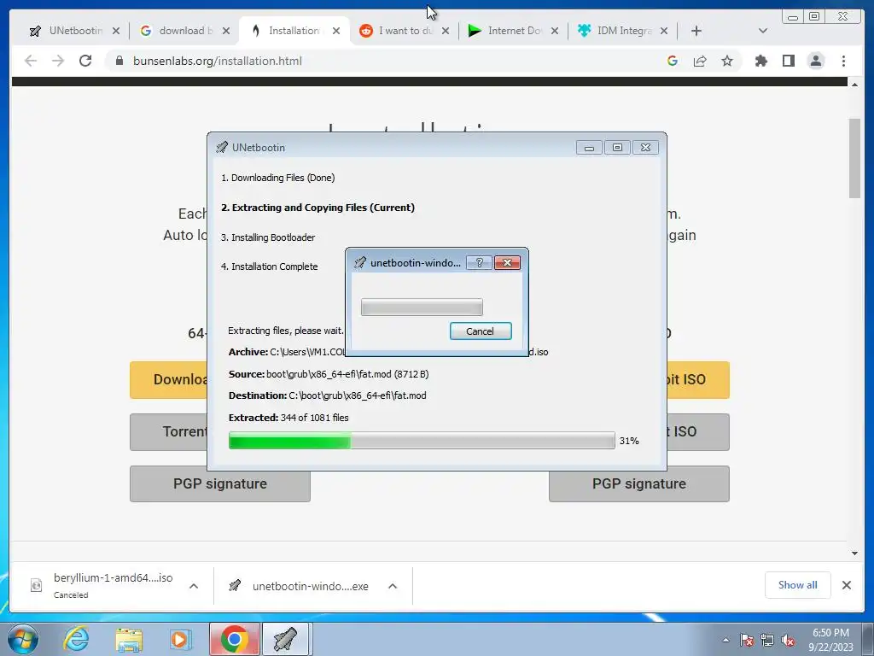Go forward to next page
The height and width of the screenshot is (656, 874).
click(x=58, y=61)
